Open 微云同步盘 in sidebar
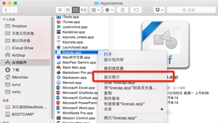 (25, 41)
